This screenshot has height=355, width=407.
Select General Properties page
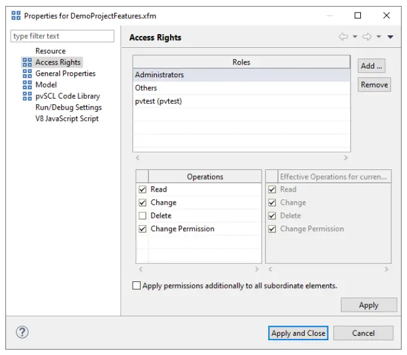65,74
